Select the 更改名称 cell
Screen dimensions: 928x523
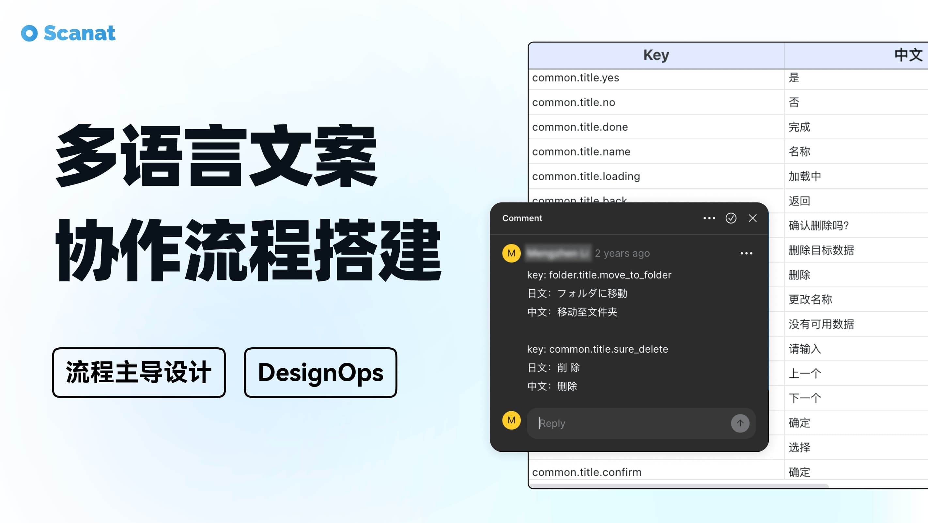(x=856, y=299)
